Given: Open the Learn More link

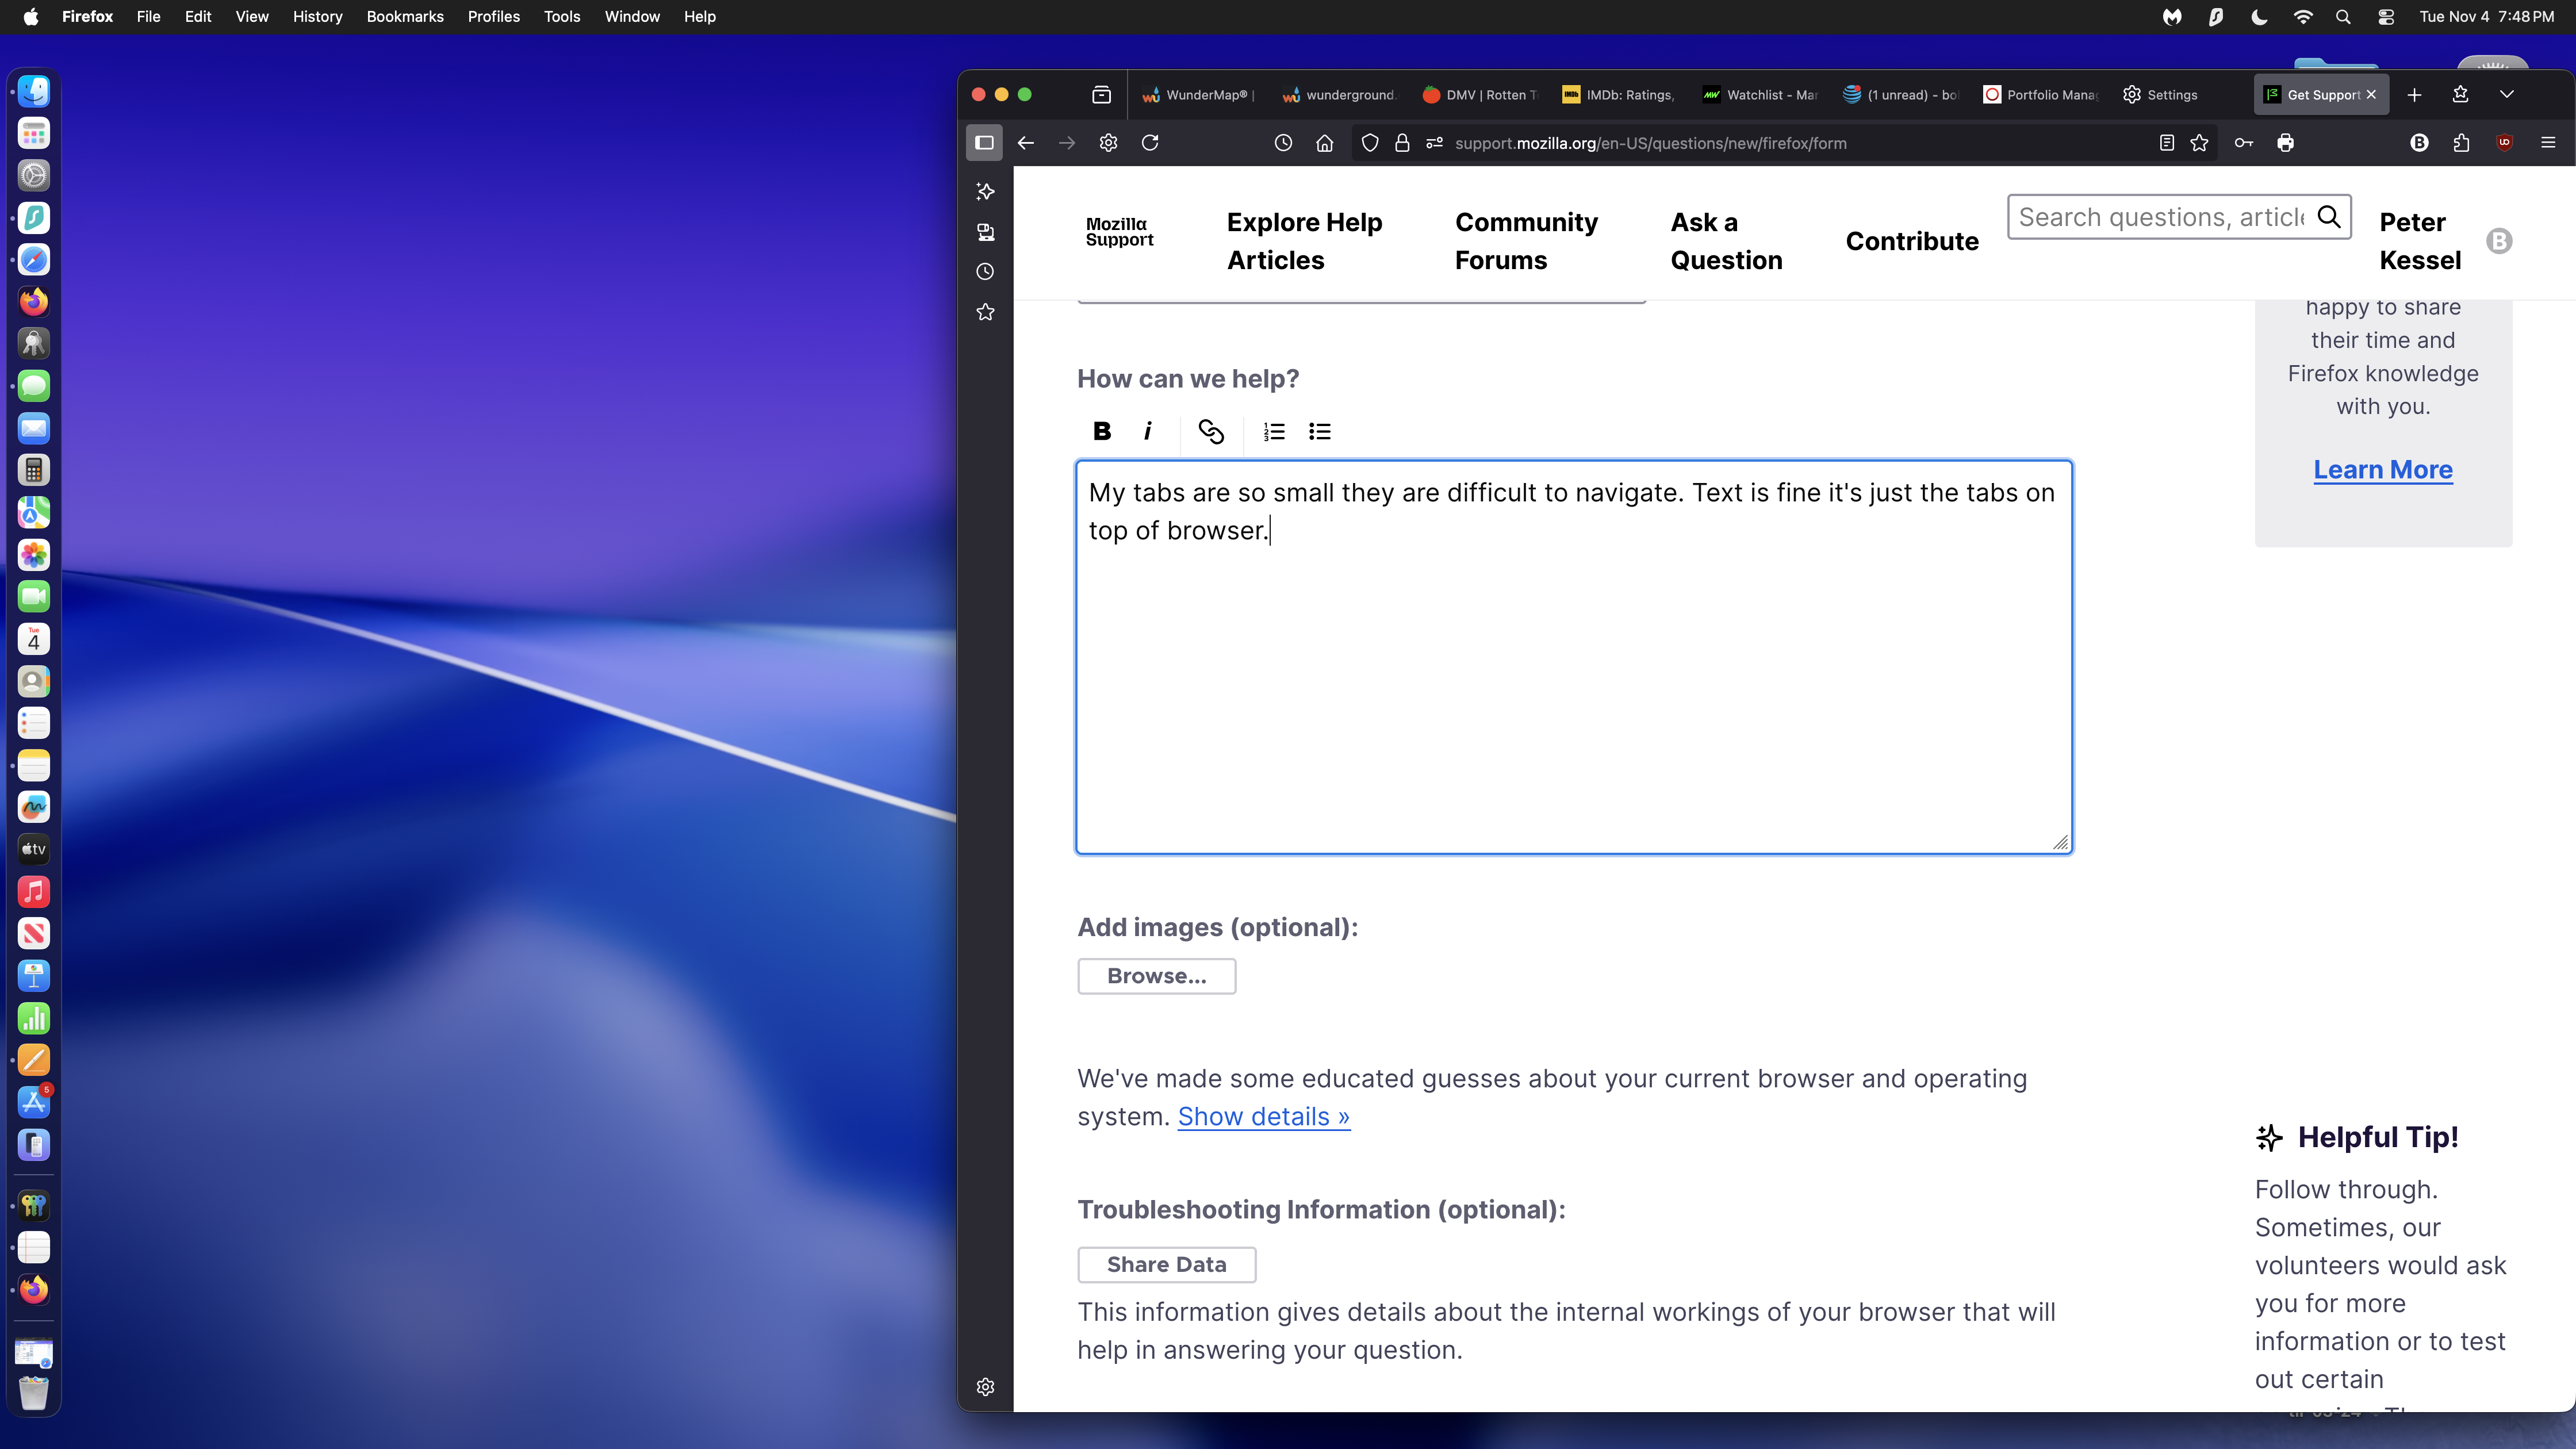Looking at the screenshot, I should 2382,469.
